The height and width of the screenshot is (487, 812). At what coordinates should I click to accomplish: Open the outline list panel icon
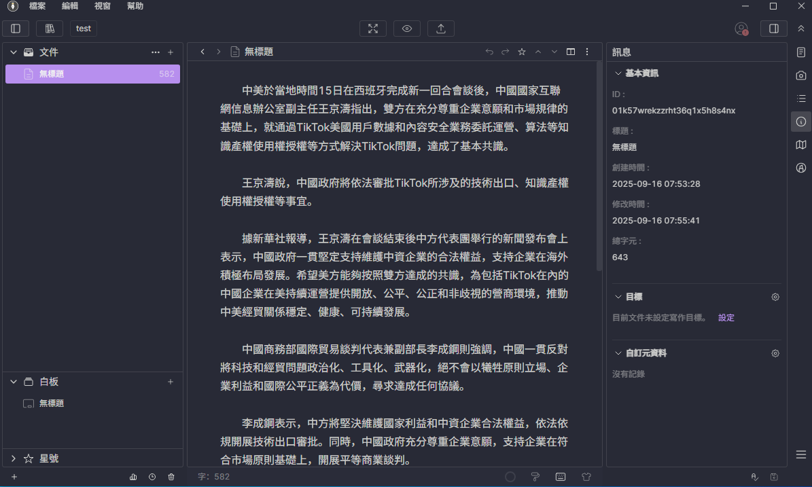pos(801,98)
